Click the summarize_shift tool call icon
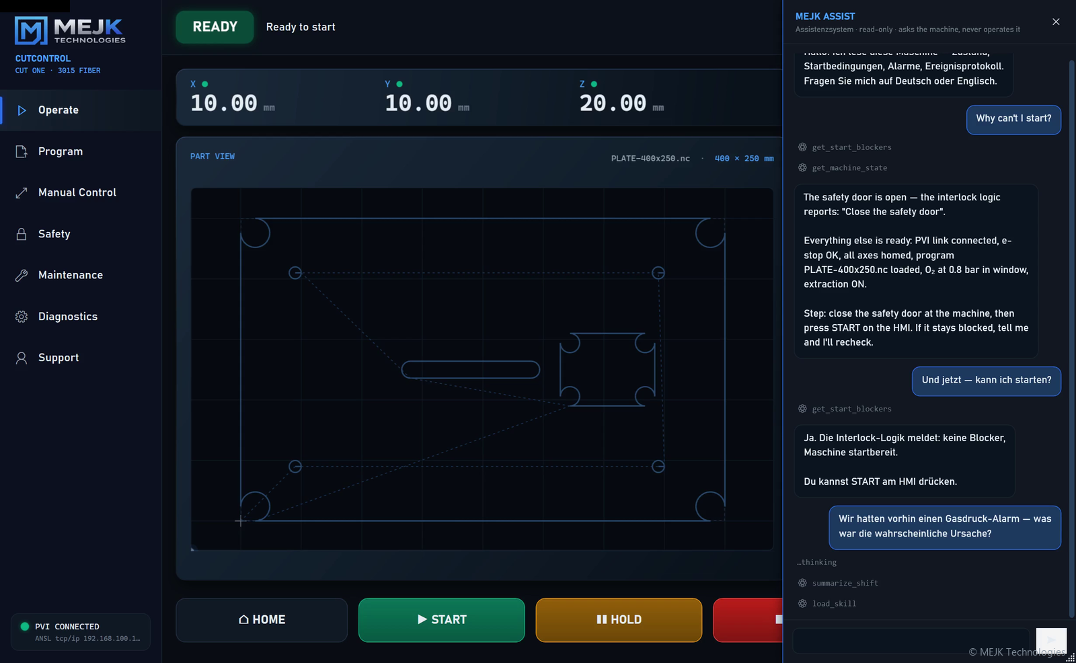 click(802, 583)
